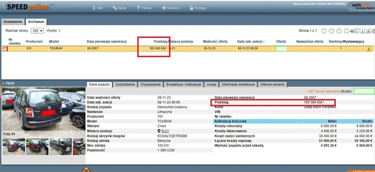Screen dimensions: 375x172
Task: Click the export list icon beside pagination
Action: [352, 31]
